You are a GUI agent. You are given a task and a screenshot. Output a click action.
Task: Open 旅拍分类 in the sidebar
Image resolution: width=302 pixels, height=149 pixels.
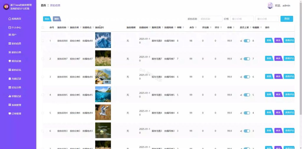(x=15, y=52)
